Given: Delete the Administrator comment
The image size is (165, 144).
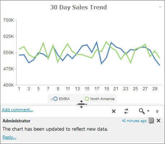Looking at the screenshot, I should [x=159, y=121].
